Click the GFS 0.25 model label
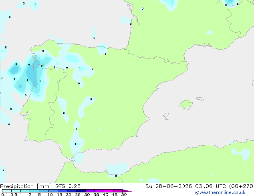The image size is (254, 196). click(68, 186)
